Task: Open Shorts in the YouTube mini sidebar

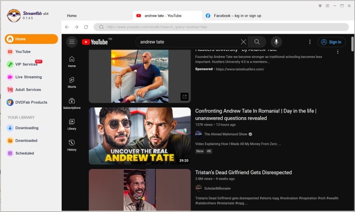Action: [72, 83]
